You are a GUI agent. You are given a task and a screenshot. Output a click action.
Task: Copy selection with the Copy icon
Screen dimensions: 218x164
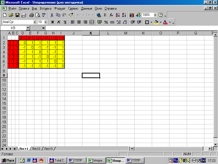(58, 15)
